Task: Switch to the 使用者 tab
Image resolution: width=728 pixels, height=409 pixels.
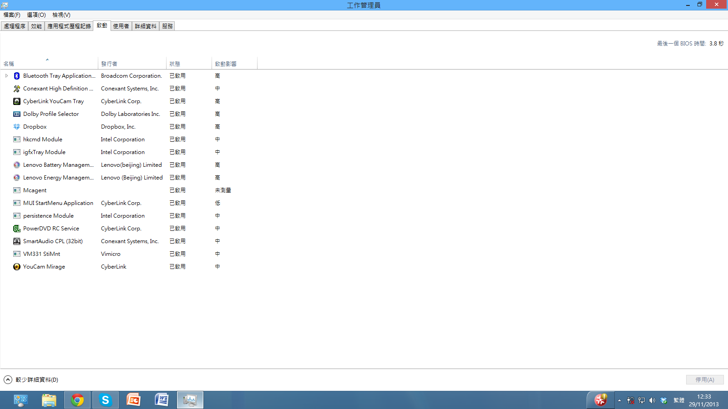Action: click(x=121, y=26)
